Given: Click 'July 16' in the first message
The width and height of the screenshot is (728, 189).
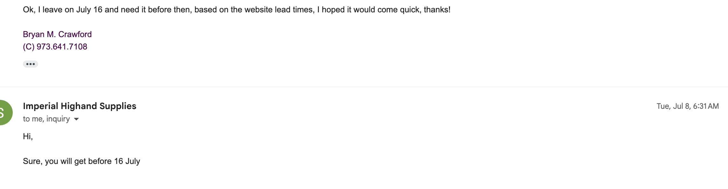Looking at the screenshot, I should 89,10.
